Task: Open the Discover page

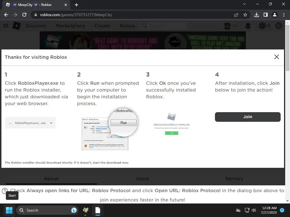Action: click(x=36, y=26)
